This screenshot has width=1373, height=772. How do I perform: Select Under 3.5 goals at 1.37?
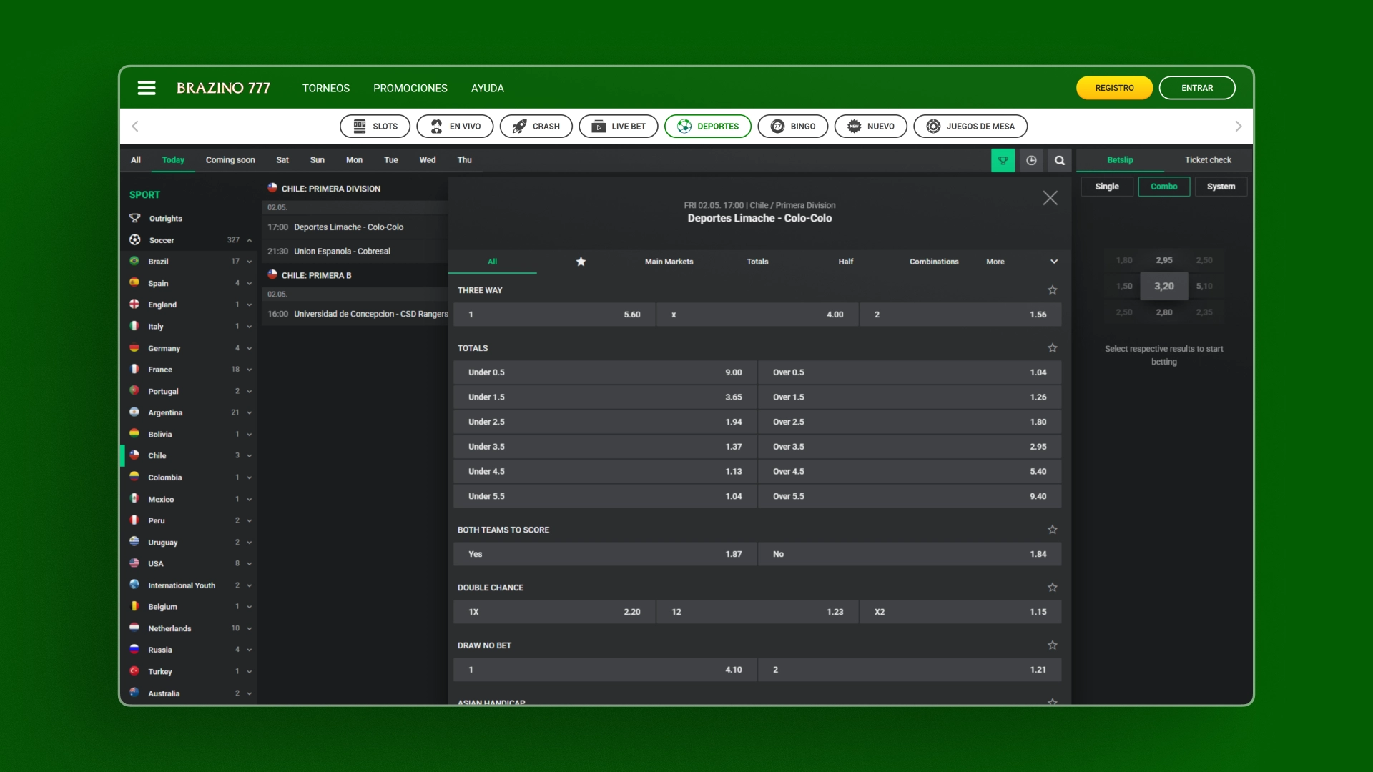pyautogui.click(x=605, y=447)
